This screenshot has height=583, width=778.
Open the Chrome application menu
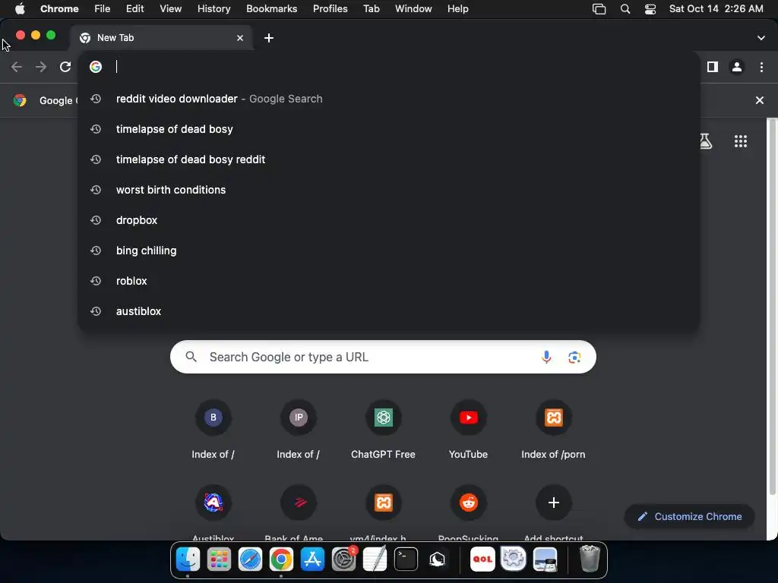[59, 9]
